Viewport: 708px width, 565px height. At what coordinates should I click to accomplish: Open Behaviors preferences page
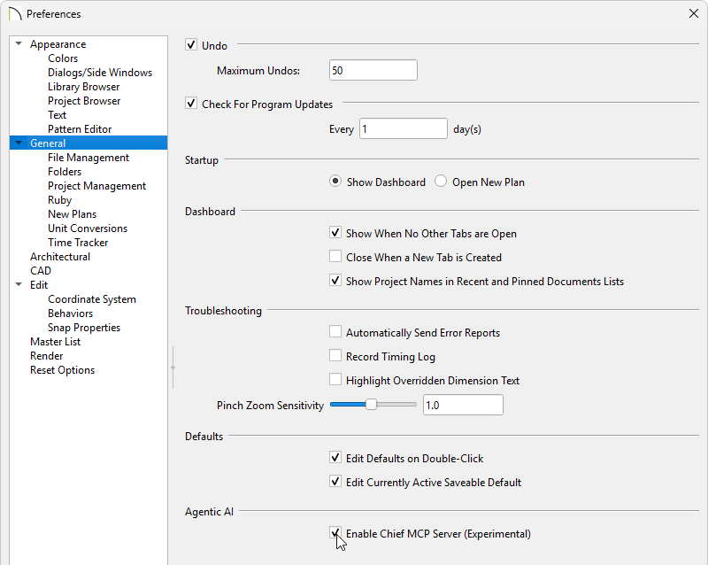[x=70, y=313]
